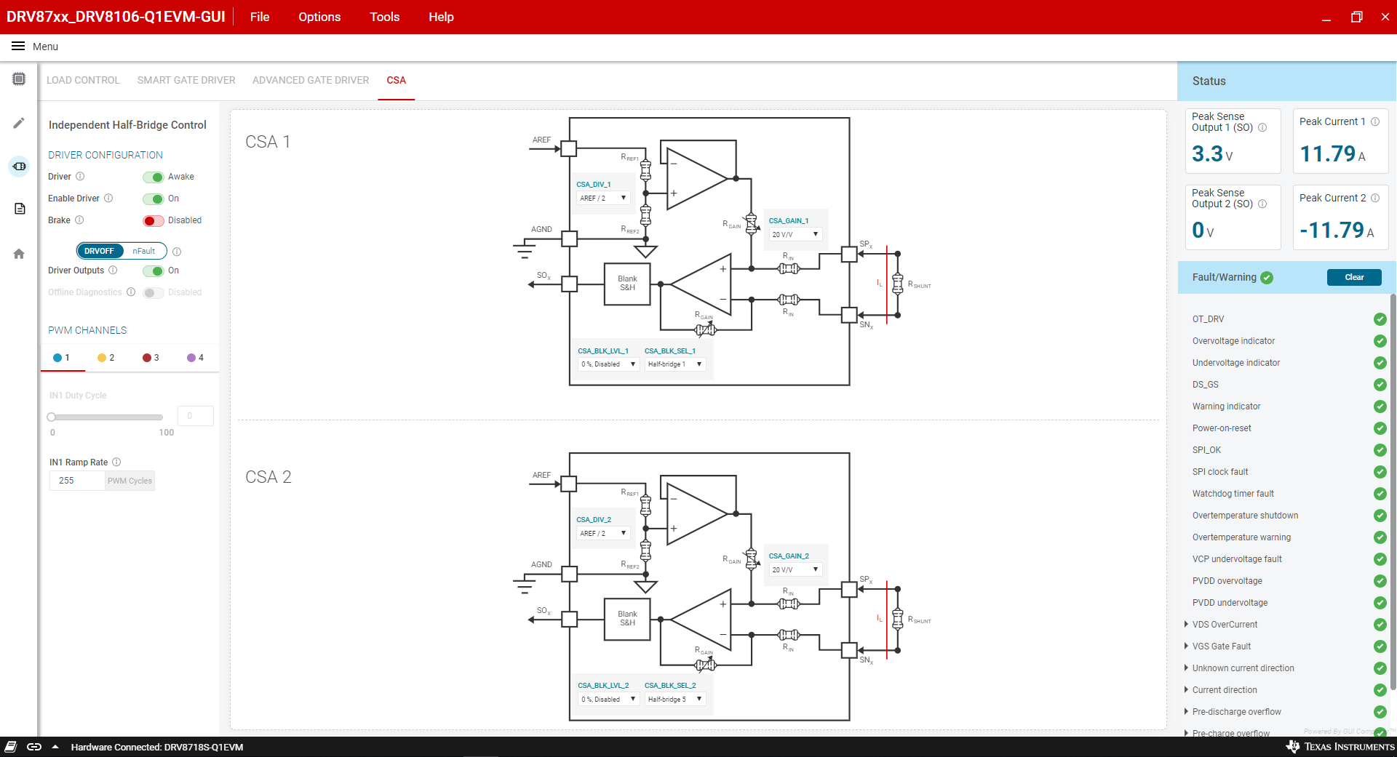The width and height of the screenshot is (1397, 757).
Task: Show info for Offline Diagnostics
Action: 131,292
